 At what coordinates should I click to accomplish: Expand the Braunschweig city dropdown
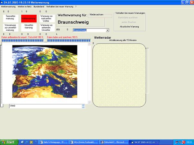click(107, 30)
